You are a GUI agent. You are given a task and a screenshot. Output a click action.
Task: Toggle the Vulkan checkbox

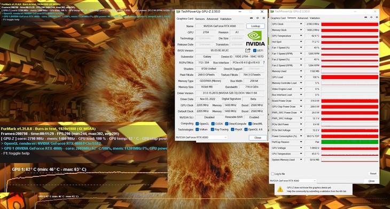pyautogui.click(x=197, y=129)
